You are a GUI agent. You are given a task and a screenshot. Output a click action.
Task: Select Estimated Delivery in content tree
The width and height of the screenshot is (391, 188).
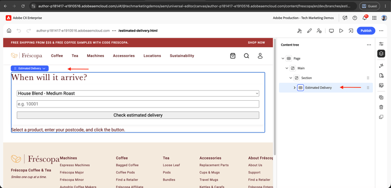click(326, 88)
